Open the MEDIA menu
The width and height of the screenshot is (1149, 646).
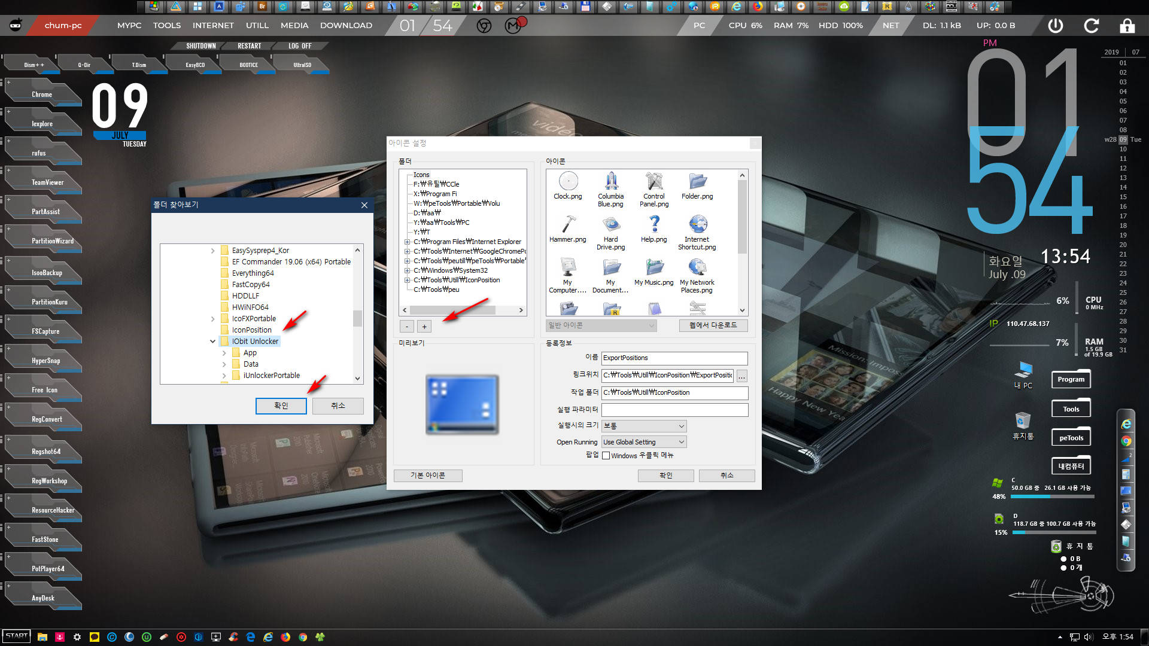click(294, 26)
